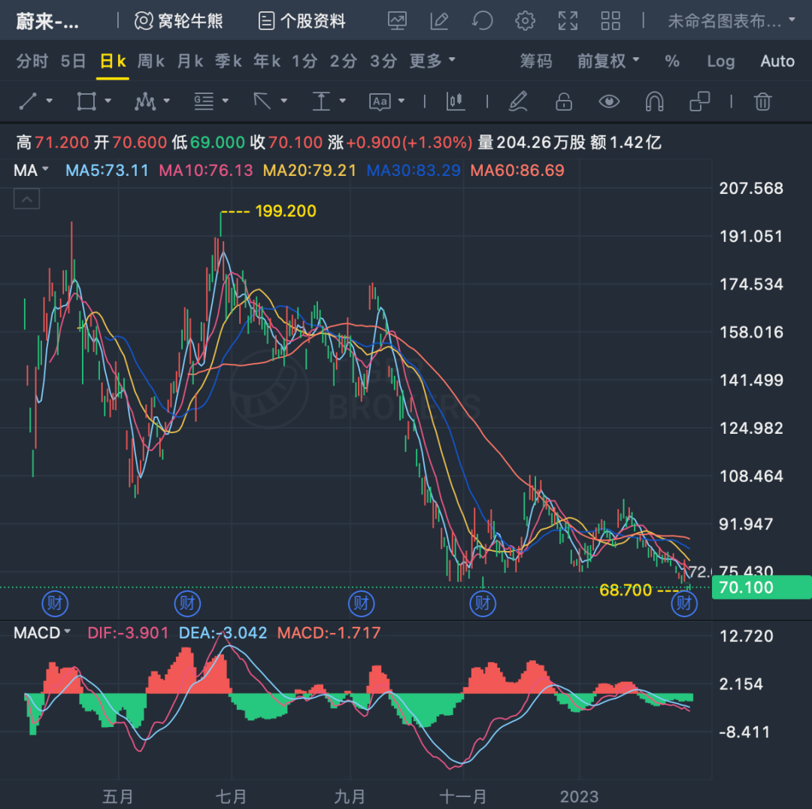
Task: Toggle Auto scale
Action: 777,61
